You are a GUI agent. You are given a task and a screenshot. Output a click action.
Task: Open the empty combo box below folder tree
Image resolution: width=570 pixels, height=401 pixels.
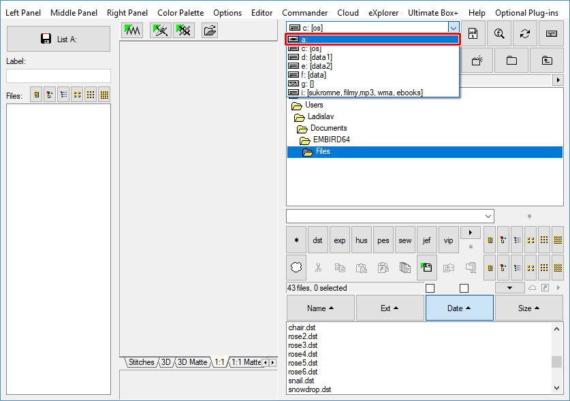click(x=390, y=216)
